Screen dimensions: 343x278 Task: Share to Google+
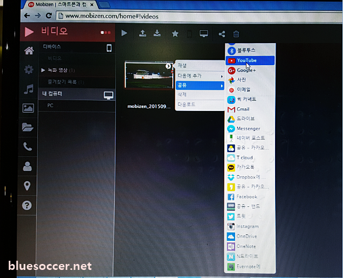[x=250, y=71]
